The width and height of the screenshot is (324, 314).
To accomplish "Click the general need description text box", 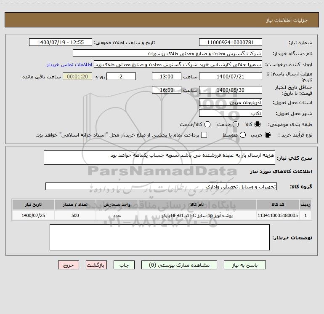I will pyautogui.click(x=159, y=158).
